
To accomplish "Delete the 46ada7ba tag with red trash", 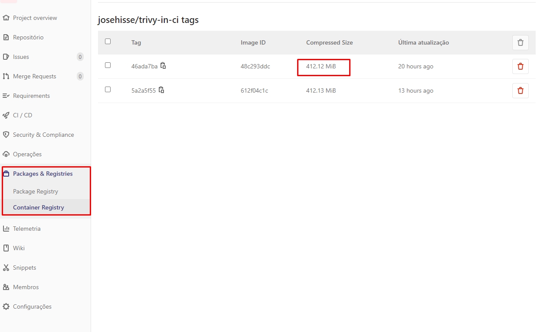I will pyautogui.click(x=520, y=67).
